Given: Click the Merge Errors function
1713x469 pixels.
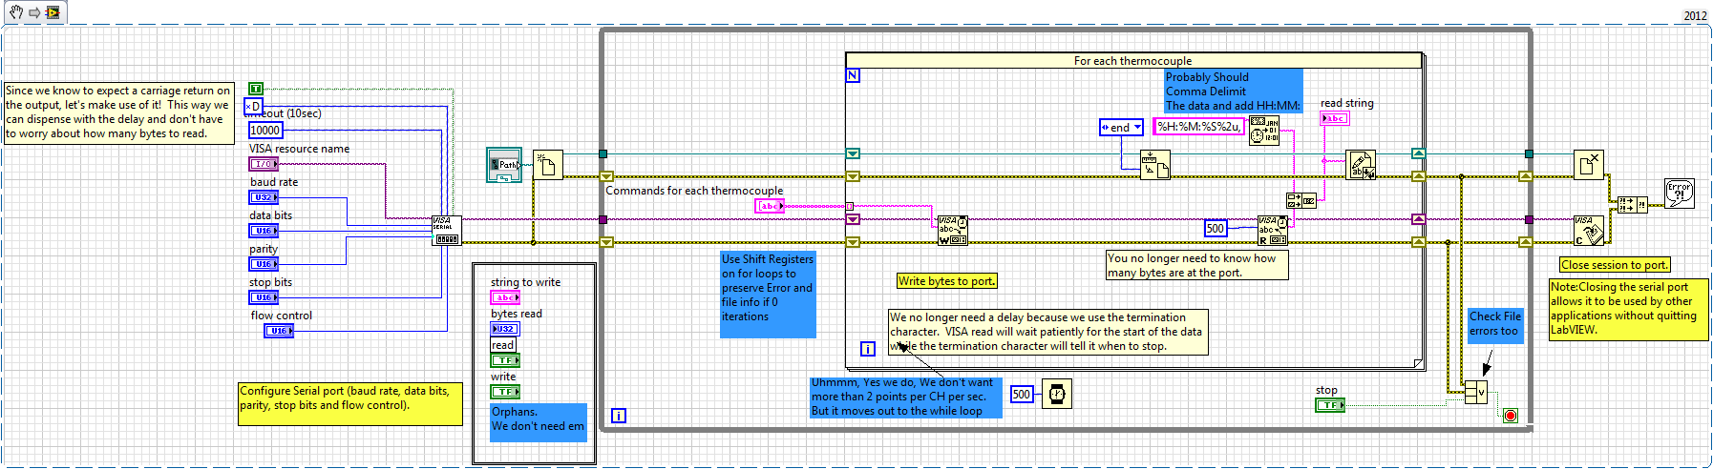Looking at the screenshot, I should pyautogui.click(x=1632, y=205).
